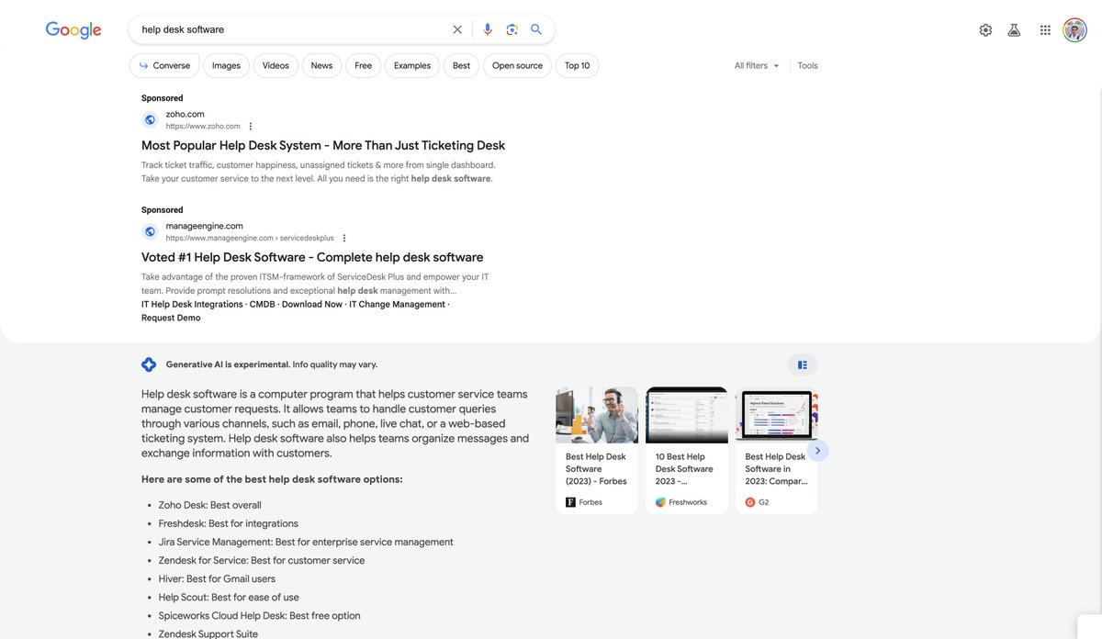Show next source cards with carousel arrow
The width and height of the screenshot is (1102, 639).
coord(817,451)
